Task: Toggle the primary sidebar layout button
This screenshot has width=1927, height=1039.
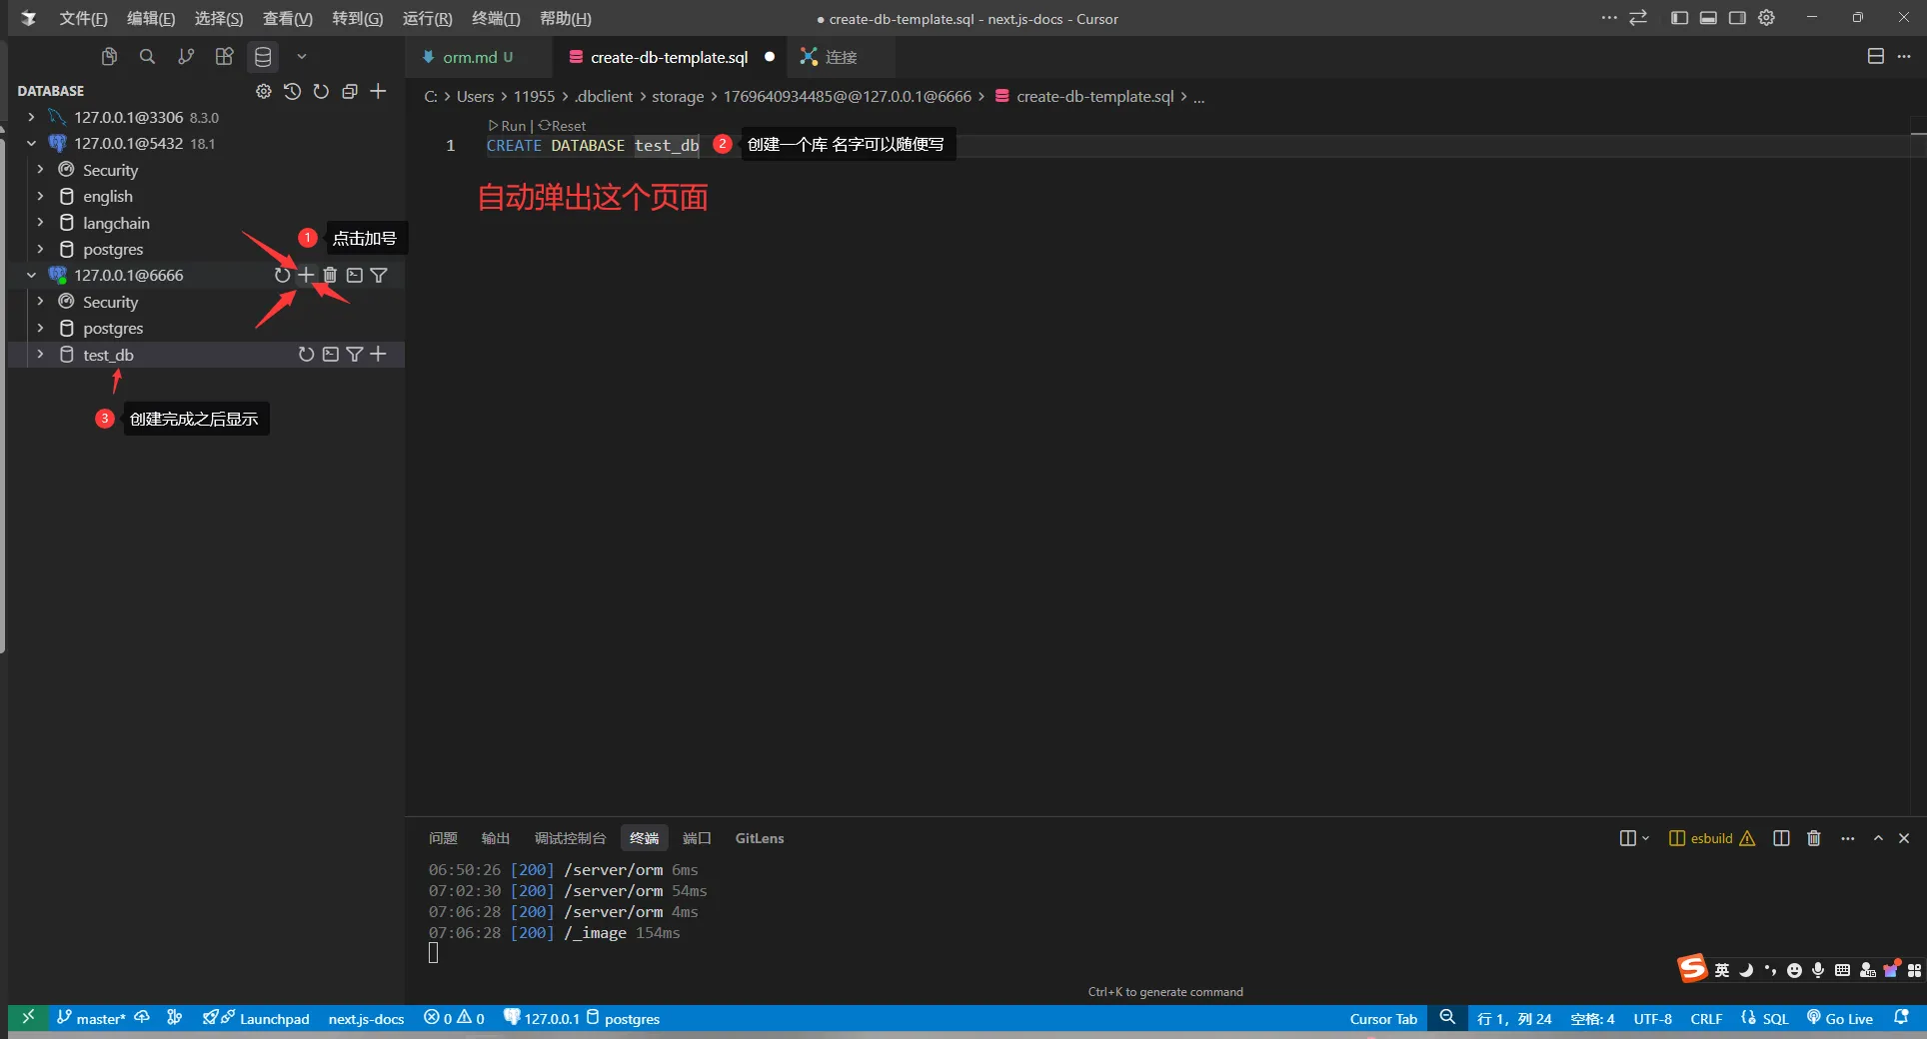Action: click(x=1679, y=18)
